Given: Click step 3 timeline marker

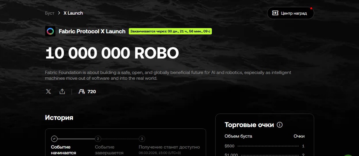Looking at the screenshot, I should click(x=142, y=139).
